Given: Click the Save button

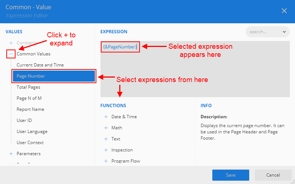Looking at the screenshot, I should pyautogui.click(x=231, y=175).
